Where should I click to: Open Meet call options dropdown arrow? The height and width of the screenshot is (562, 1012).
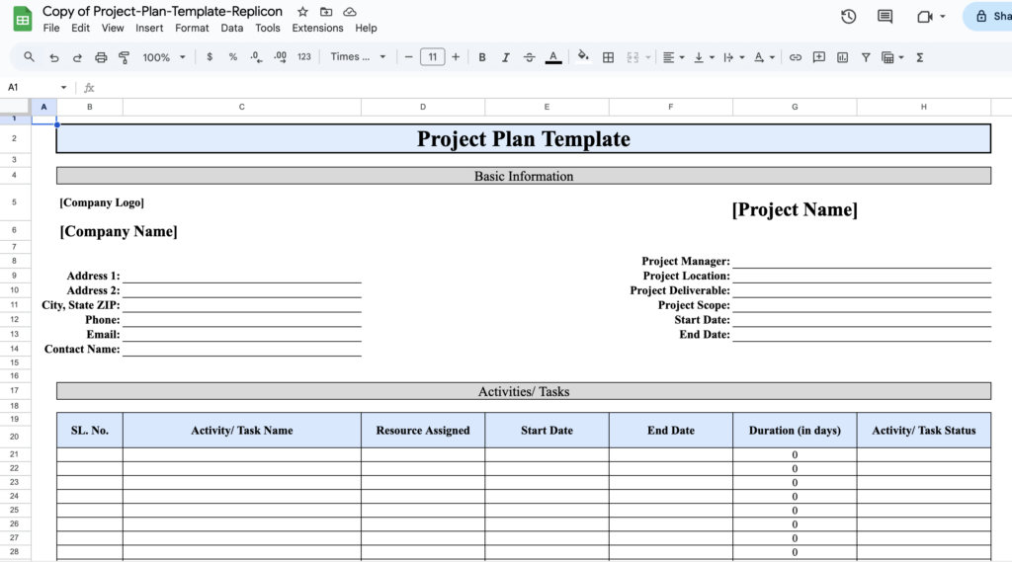pos(942,17)
